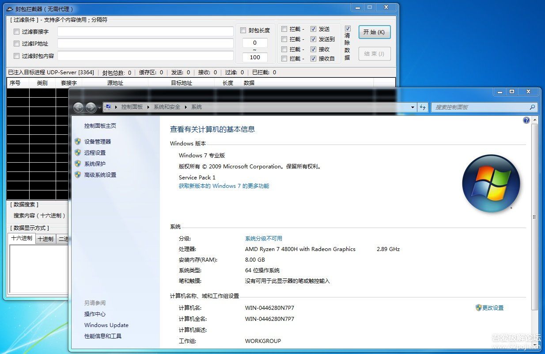The width and height of the screenshot is (545, 354).
Task: Click the refresh icon beside address bar
Action: [423, 107]
